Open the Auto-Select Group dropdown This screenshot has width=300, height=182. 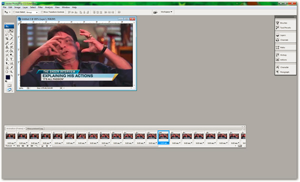tap(32, 12)
